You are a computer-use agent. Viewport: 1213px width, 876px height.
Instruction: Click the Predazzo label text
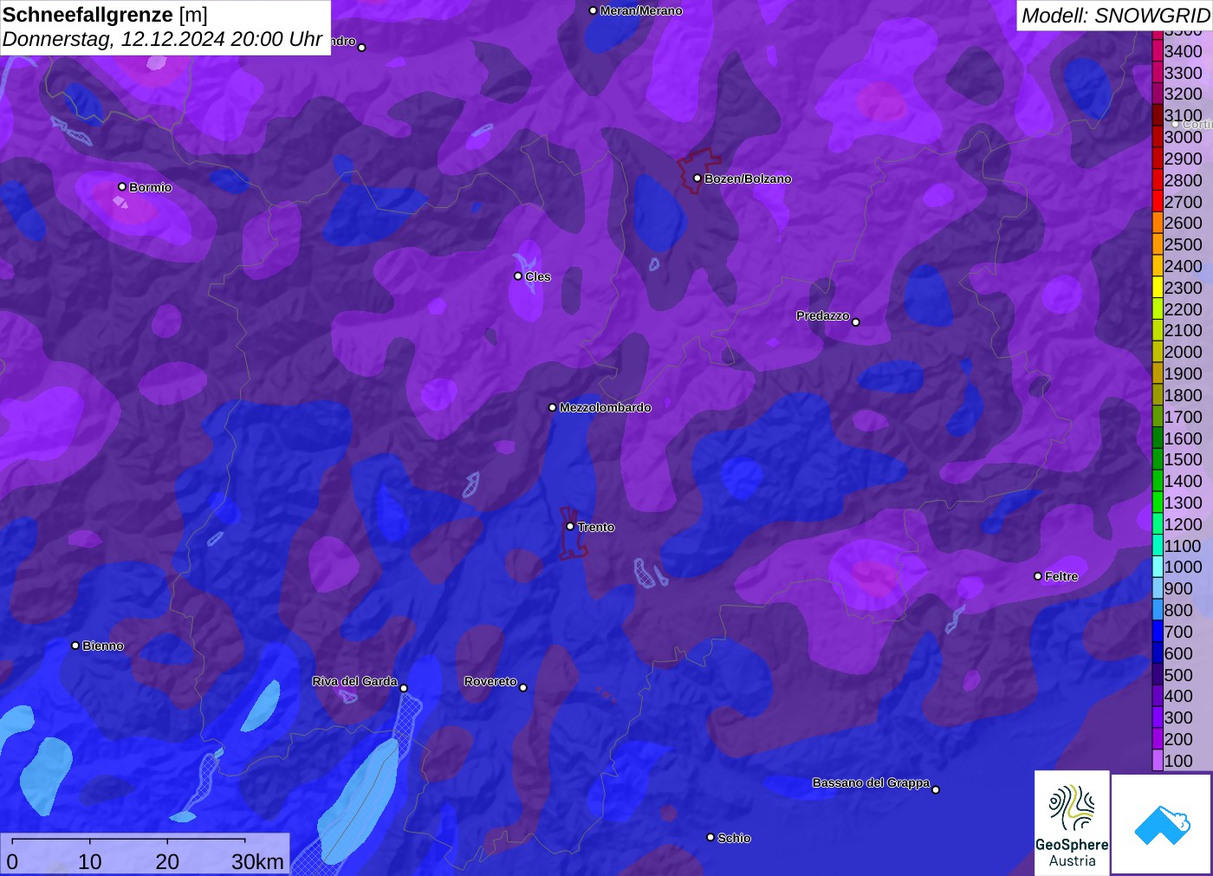823,315
